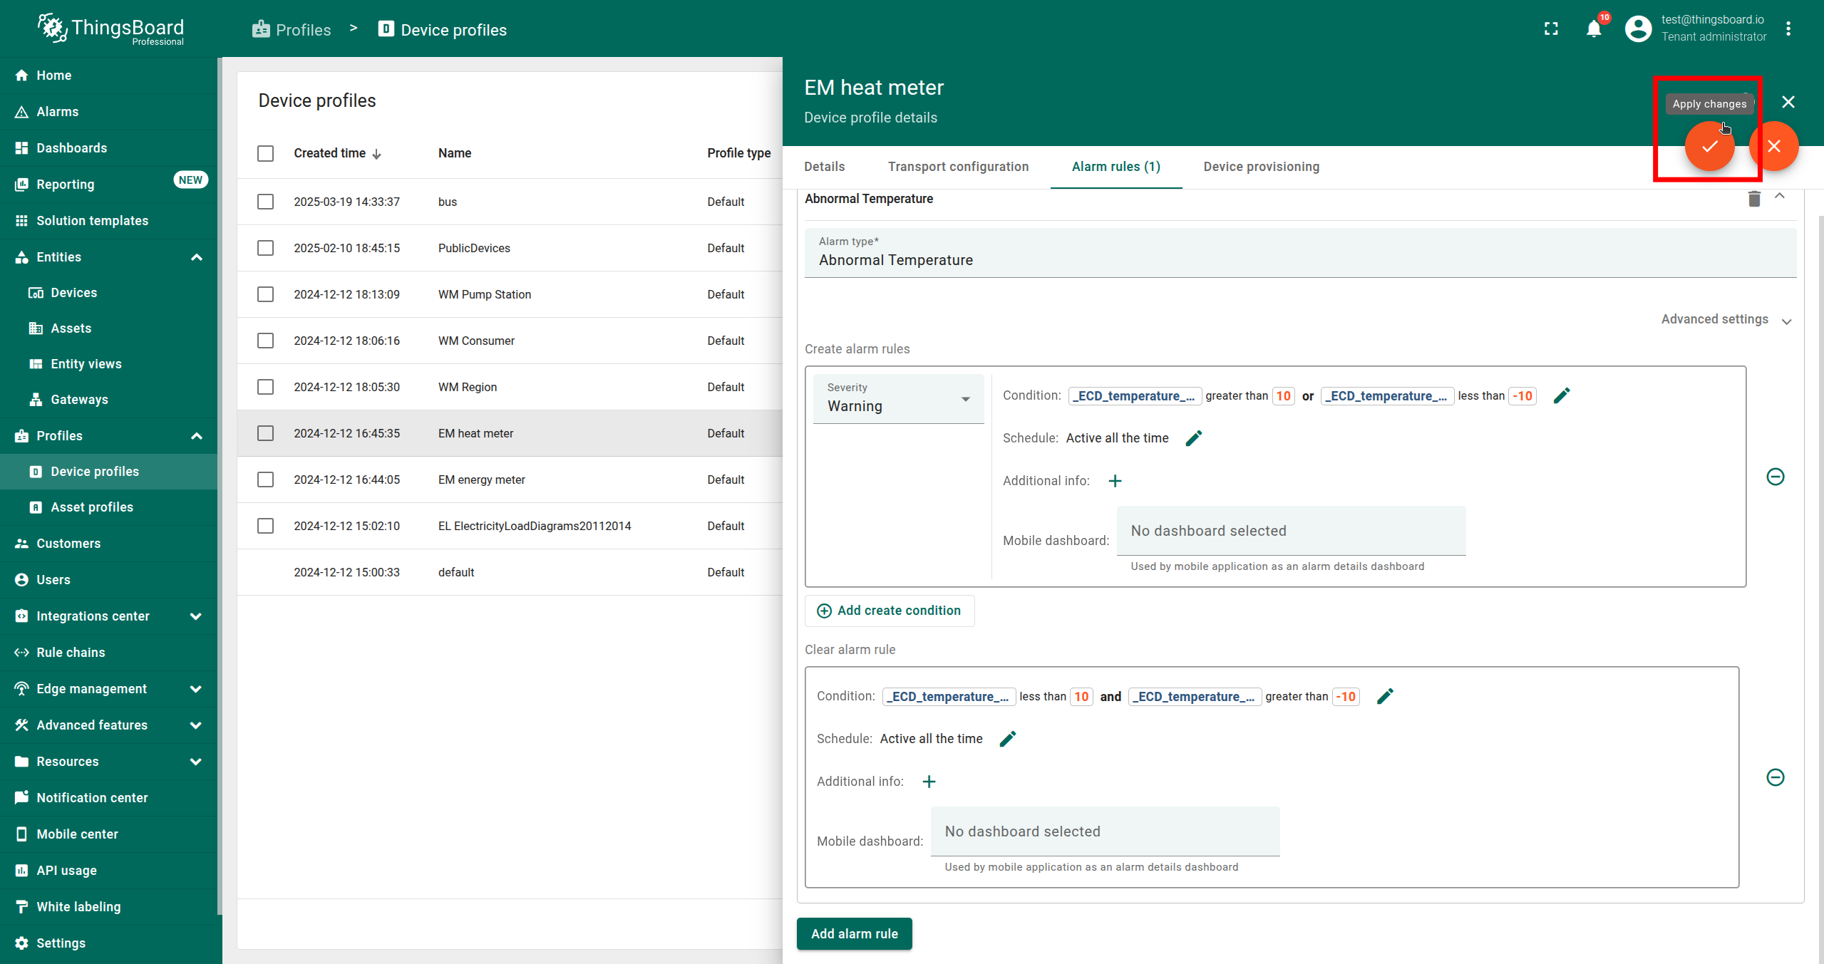
Task: Switch to the Transport configuration tab
Action: (x=958, y=167)
